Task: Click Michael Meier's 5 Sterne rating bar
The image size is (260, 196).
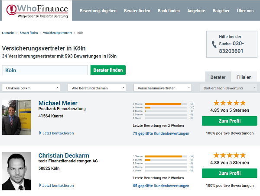Action: (166, 104)
